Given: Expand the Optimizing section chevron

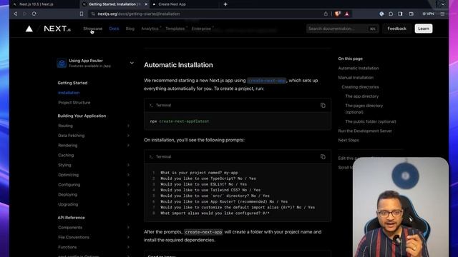Looking at the screenshot, I should tap(128, 175).
